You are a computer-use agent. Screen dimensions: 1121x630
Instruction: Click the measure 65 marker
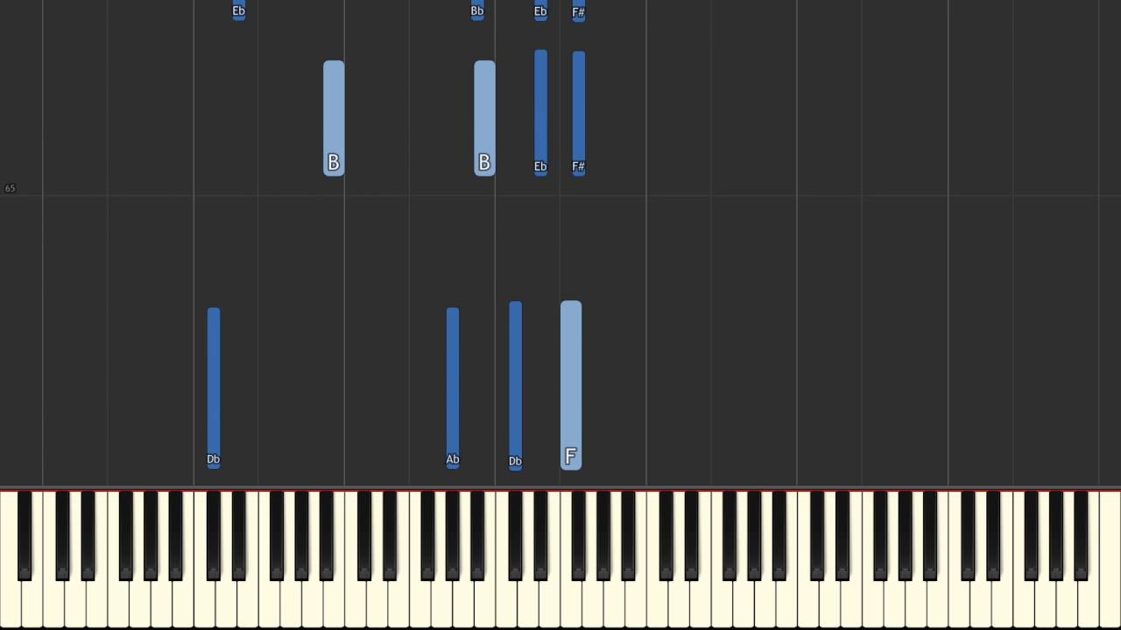click(10, 188)
